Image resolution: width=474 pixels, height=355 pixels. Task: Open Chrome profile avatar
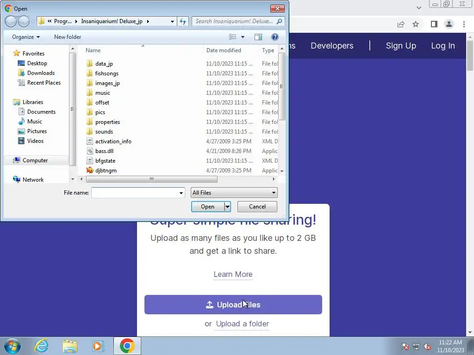pyautogui.click(x=449, y=24)
